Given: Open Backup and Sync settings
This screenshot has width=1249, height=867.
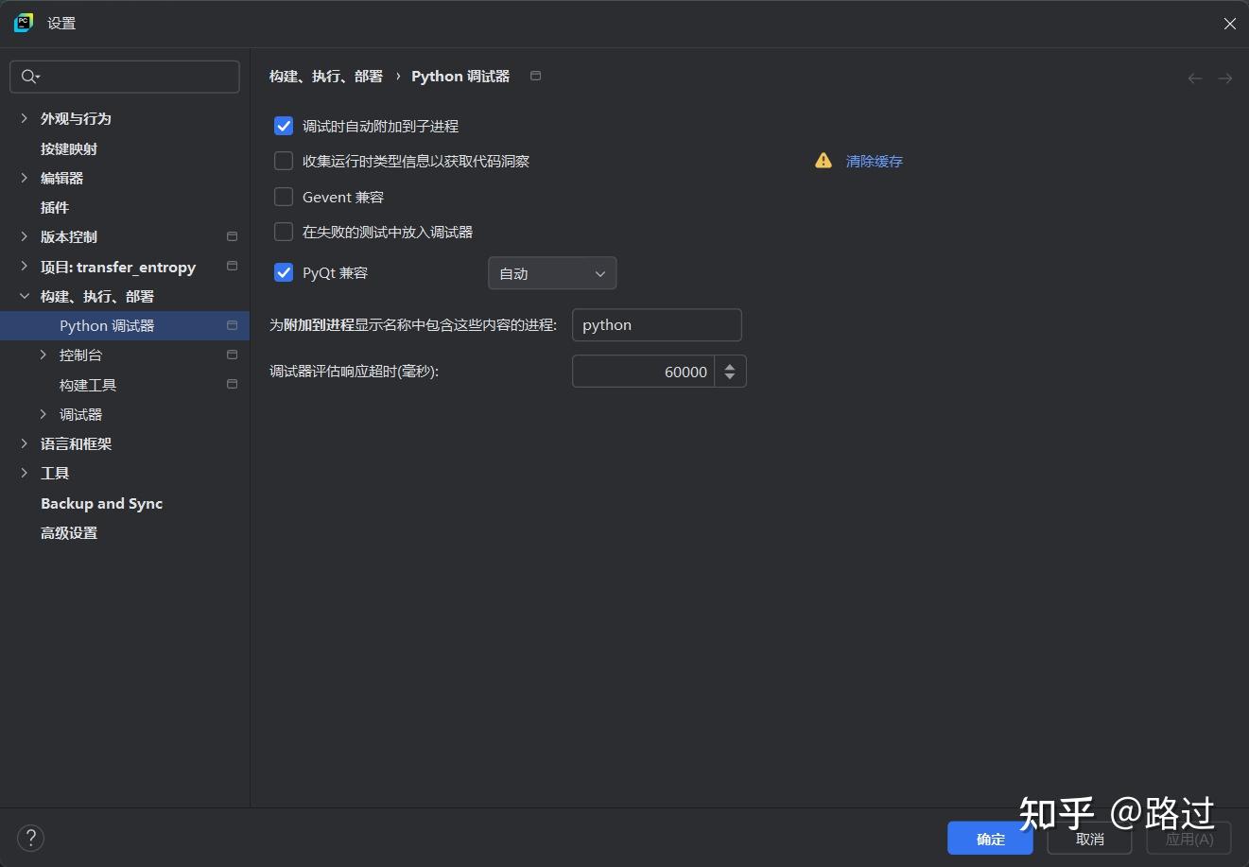Looking at the screenshot, I should coord(101,503).
